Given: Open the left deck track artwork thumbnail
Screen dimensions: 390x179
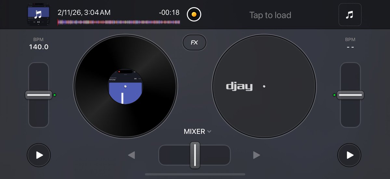Looking at the screenshot, I should pos(38,15).
